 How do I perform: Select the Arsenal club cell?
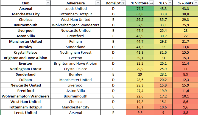tap(26, 8)
